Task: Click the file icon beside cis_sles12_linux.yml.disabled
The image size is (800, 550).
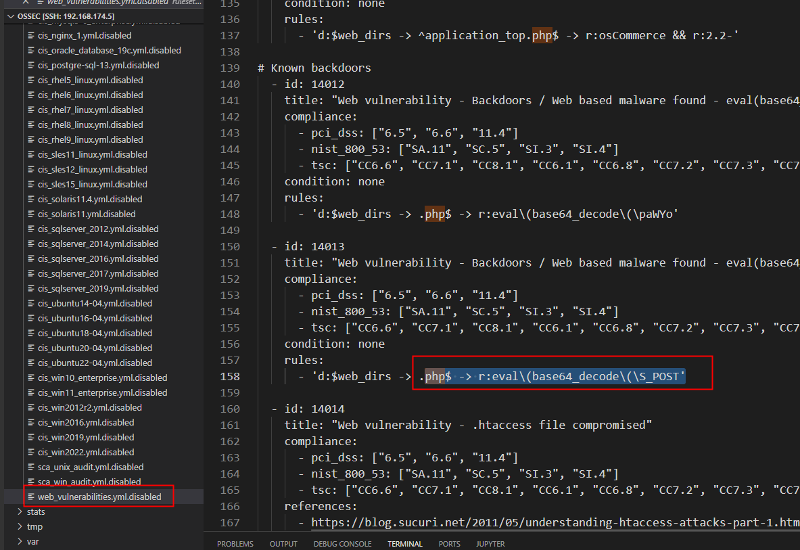Action: [x=31, y=169]
